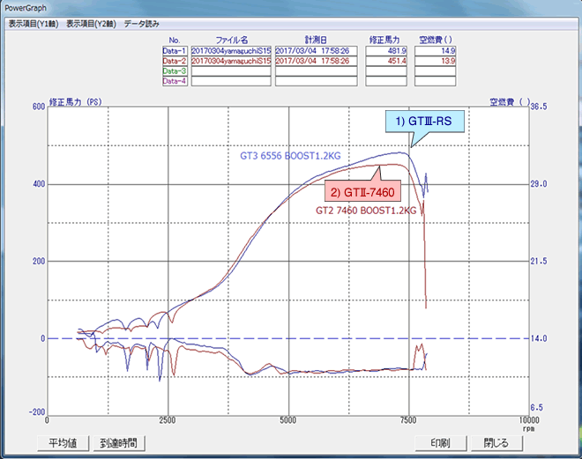Open the 表示項目(Y1軸) menu
Image resolution: width=582 pixels, height=459 pixels.
click(x=34, y=23)
